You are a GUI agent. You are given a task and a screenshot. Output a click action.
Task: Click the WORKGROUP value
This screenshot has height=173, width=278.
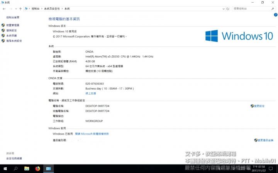click(x=94, y=121)
